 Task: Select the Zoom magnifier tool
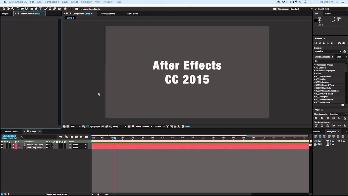13,9
